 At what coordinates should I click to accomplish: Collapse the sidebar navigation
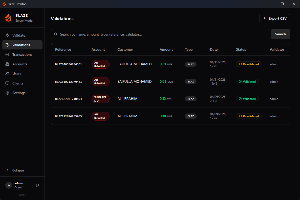(x=15, y=170)
